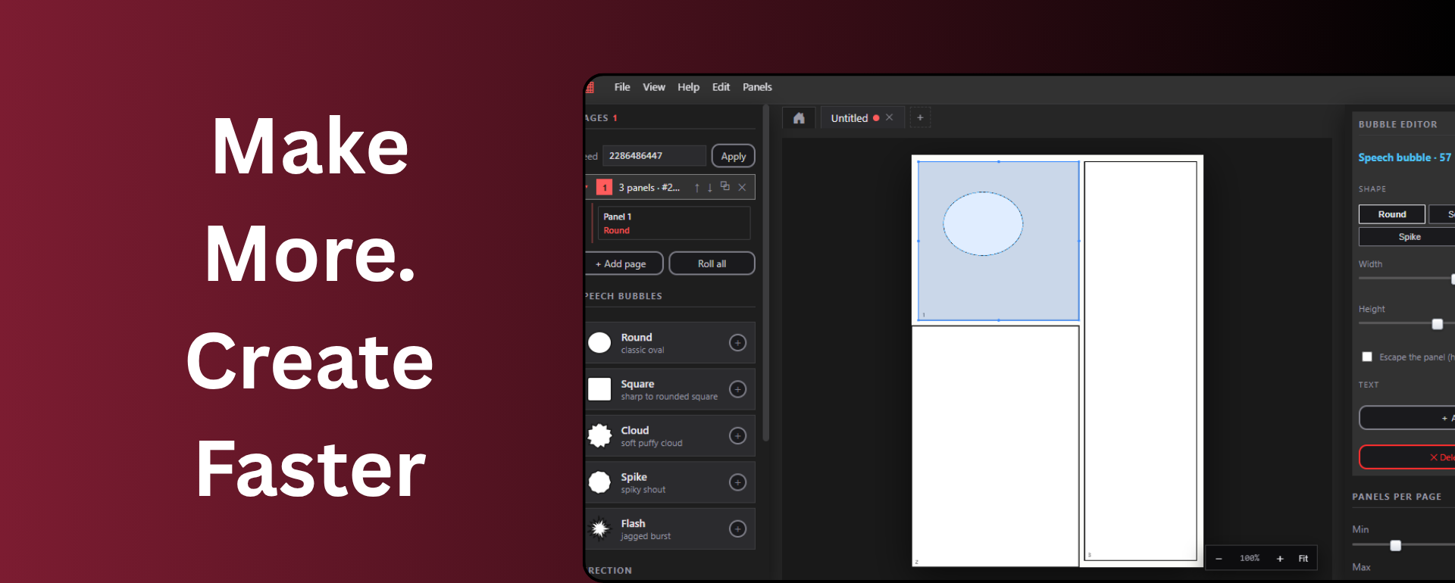1455x583 pixels.
Task: Select Spike shape in Bubble Editor
Action: (x=1409, y=237)
